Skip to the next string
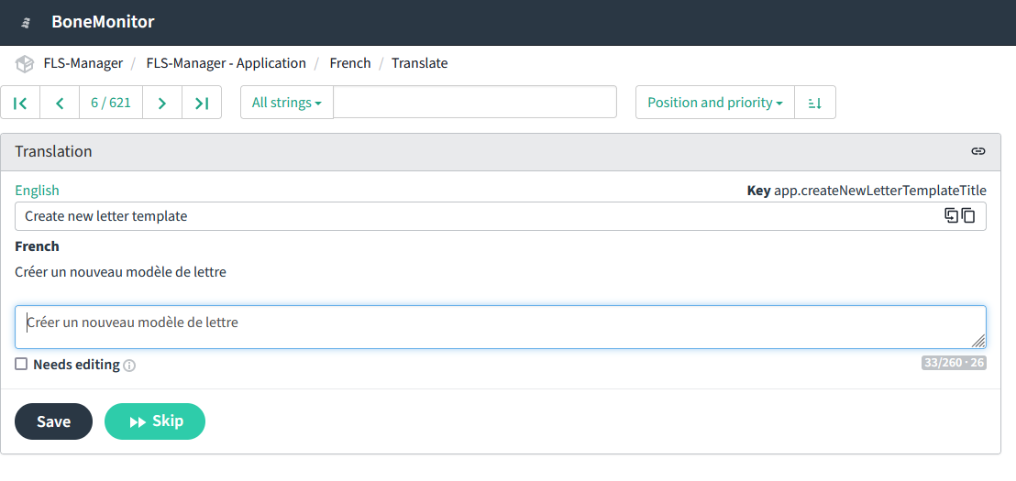The image size is (1016, 481). (155, 421)
